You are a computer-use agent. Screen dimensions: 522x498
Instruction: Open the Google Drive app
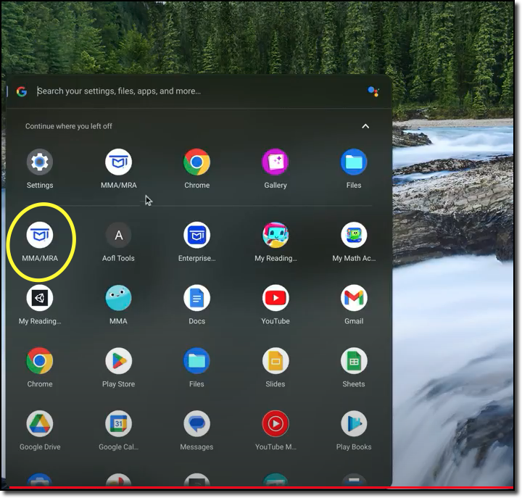pyautogui.click(x=40, y=424)
